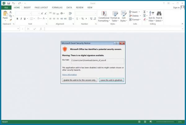Increase the indent
This screenshot has height=125, width=186.
coord(65,19)
